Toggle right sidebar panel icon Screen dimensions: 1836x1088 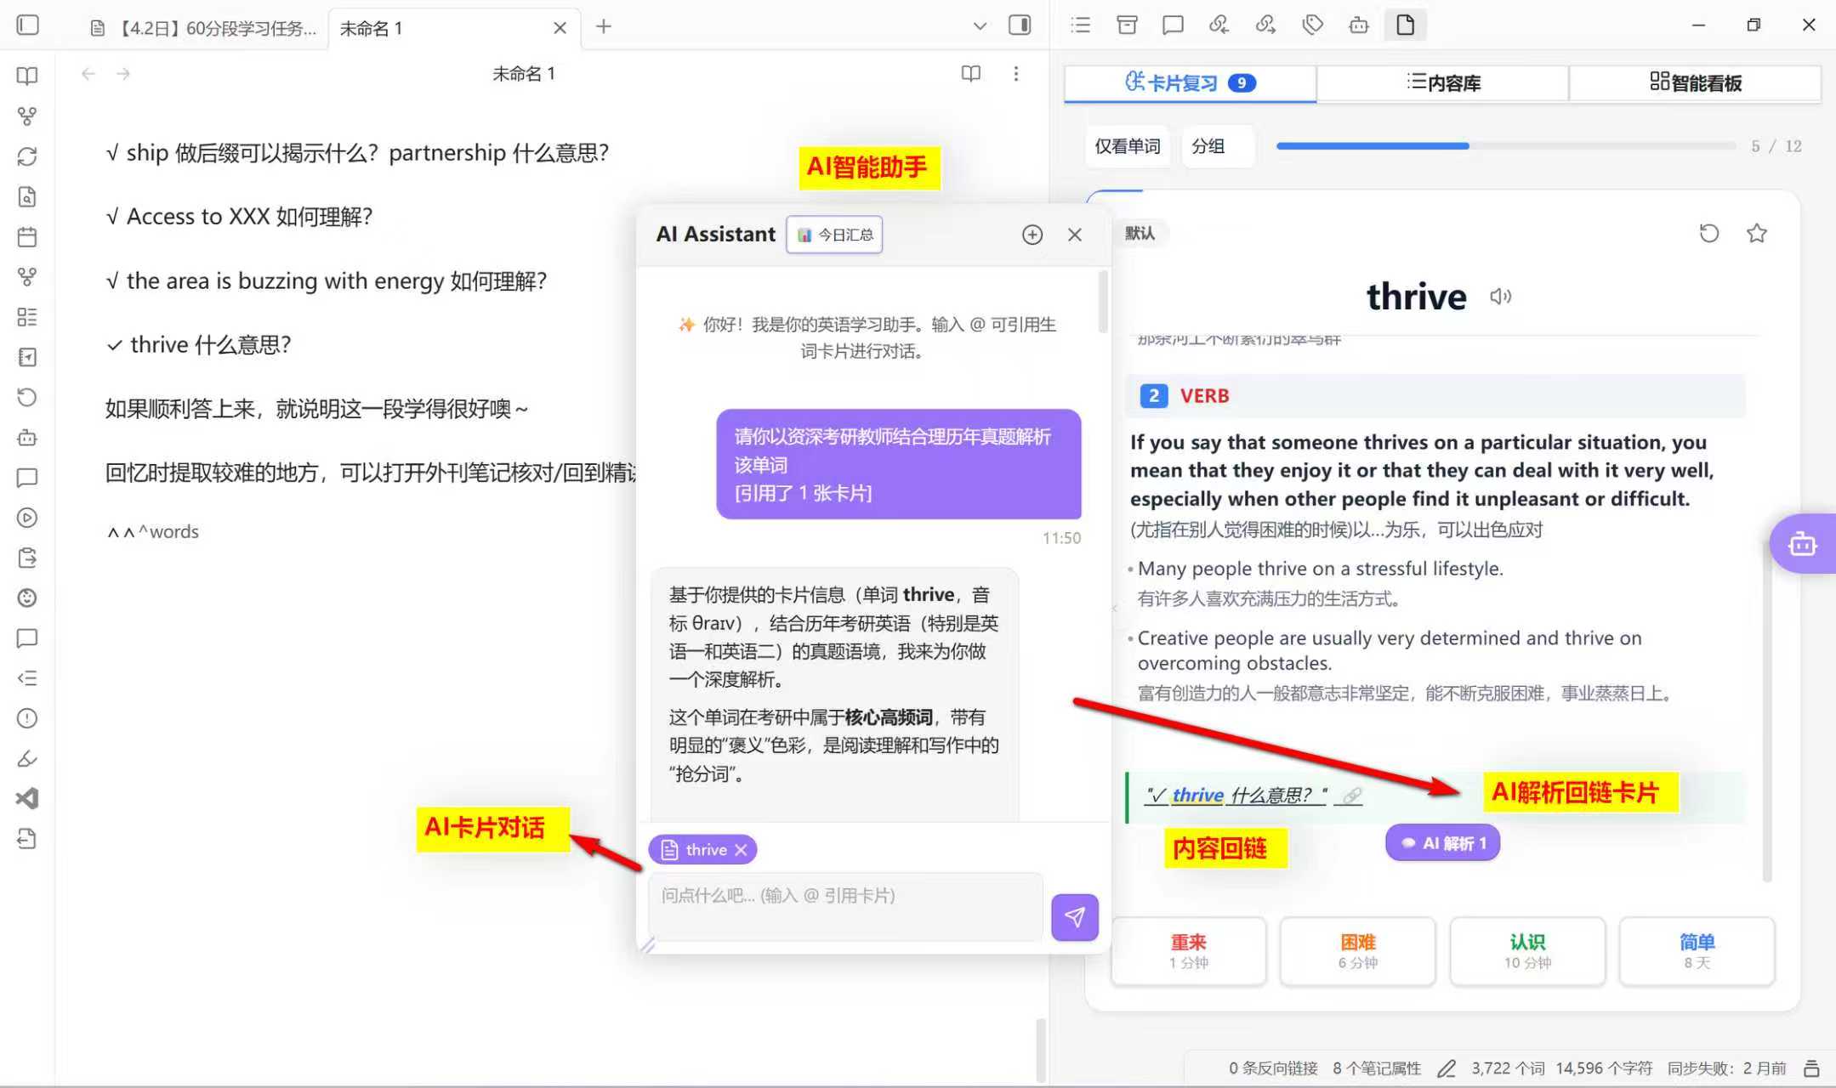pos(1019,25)
